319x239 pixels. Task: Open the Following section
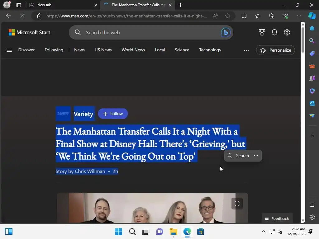click(54, 50)
